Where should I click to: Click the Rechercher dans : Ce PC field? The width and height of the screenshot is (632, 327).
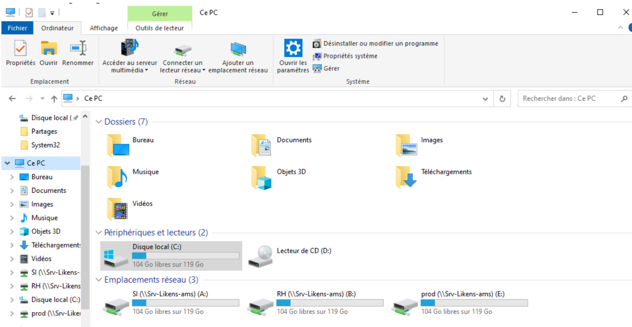coord(569,99)
